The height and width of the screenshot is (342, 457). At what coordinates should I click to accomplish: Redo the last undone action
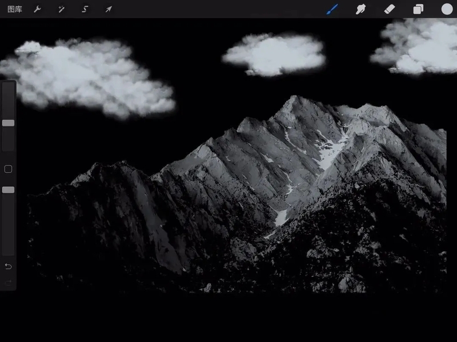[8, 282]
